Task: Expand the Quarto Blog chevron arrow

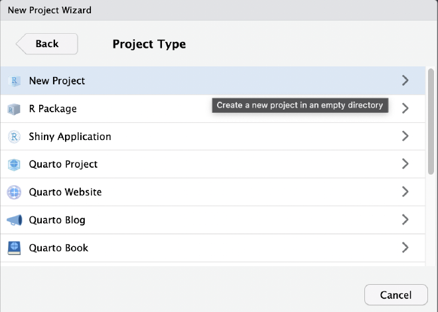Action: [x=405, y=220]
